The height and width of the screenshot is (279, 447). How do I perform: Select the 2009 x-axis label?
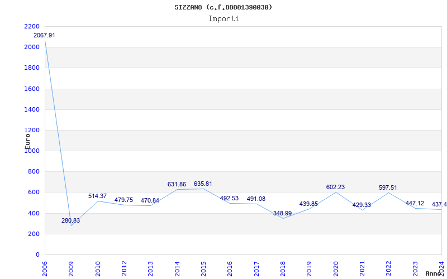[72, 269]
